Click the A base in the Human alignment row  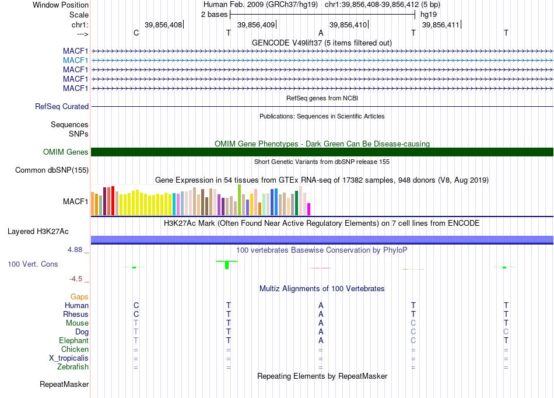coord(321,305)
